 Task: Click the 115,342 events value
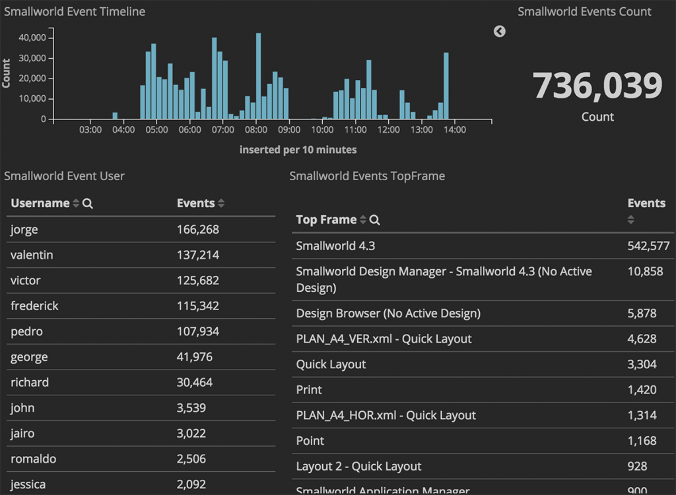(198, 306)
